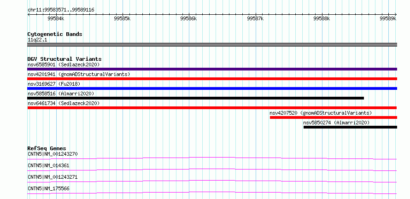Click variant label nsv6461734 (Sedlazeck2020)
The width and height of the screenshot is (410, 199).
(64, 103)
